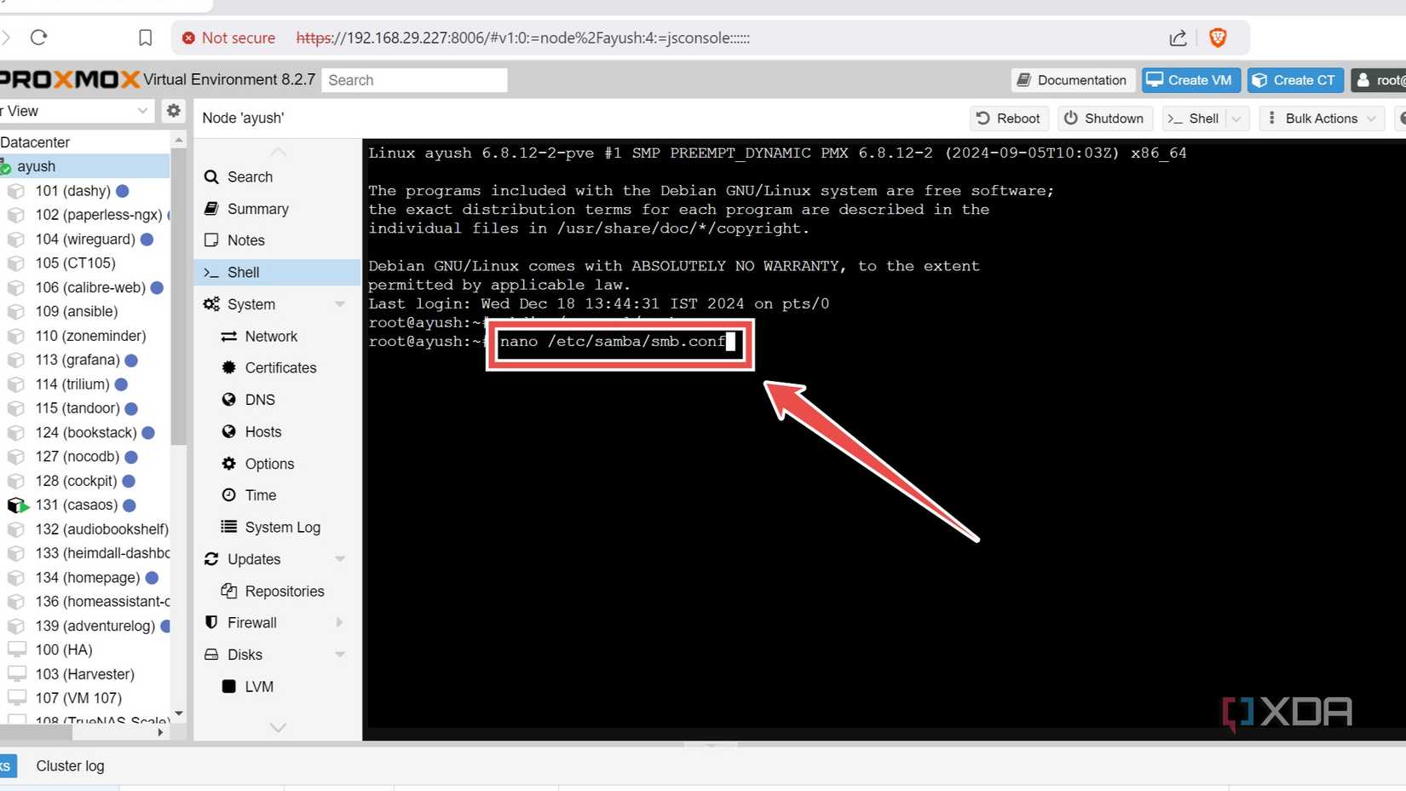
Task: Open Brave Shields lion icon
Action: 1218,38
